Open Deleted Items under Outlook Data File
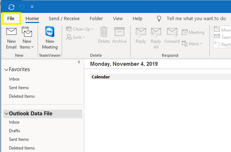 pos(22,148)
